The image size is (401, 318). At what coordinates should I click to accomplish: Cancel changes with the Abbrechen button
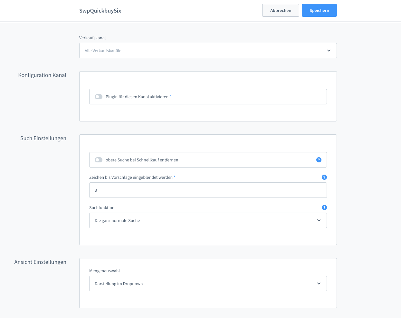pyautogui.click(x=280, y=10)
